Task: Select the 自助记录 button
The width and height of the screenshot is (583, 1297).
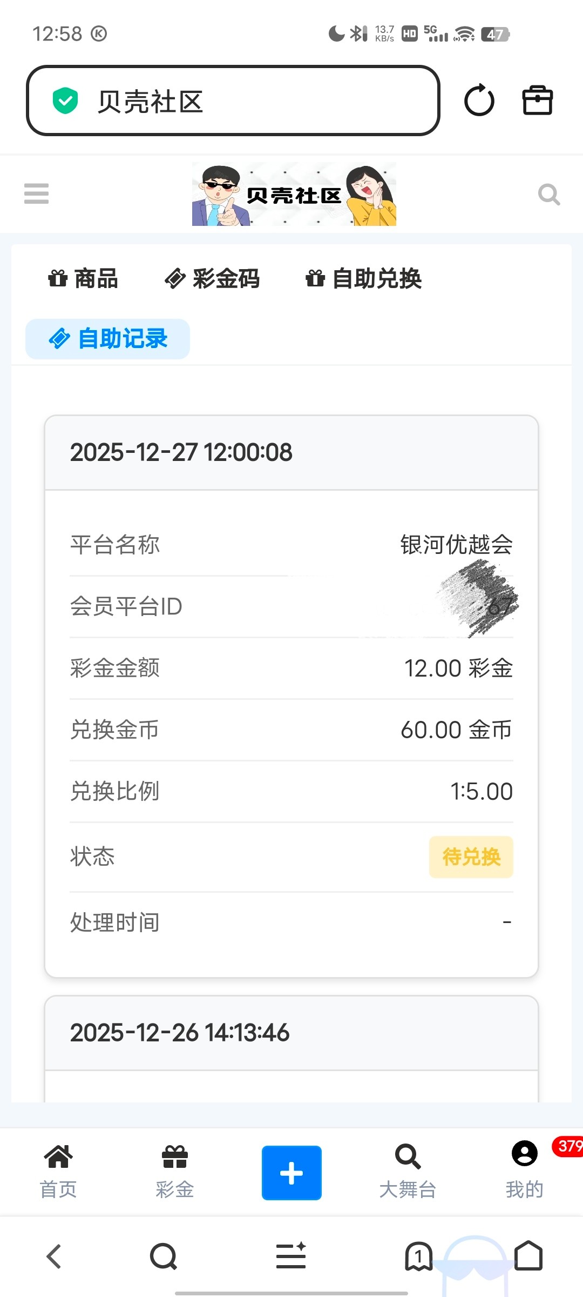Action: tap(108, 339)
